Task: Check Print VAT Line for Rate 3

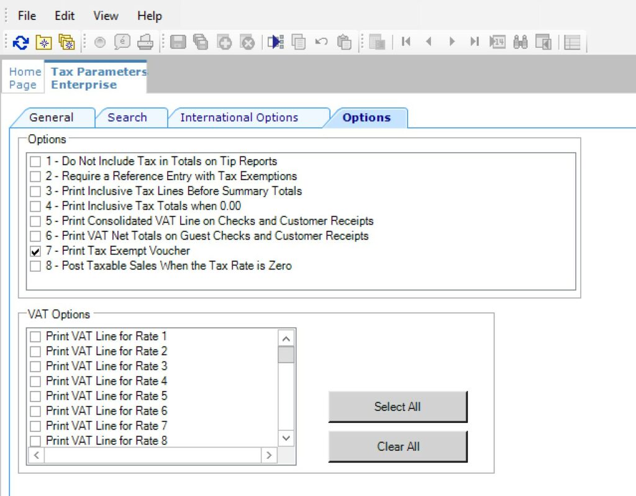Action: pos(35,366)
